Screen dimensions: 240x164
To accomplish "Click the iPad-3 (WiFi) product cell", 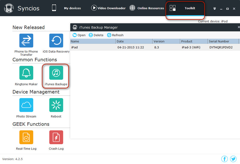I will coord(191,47).
